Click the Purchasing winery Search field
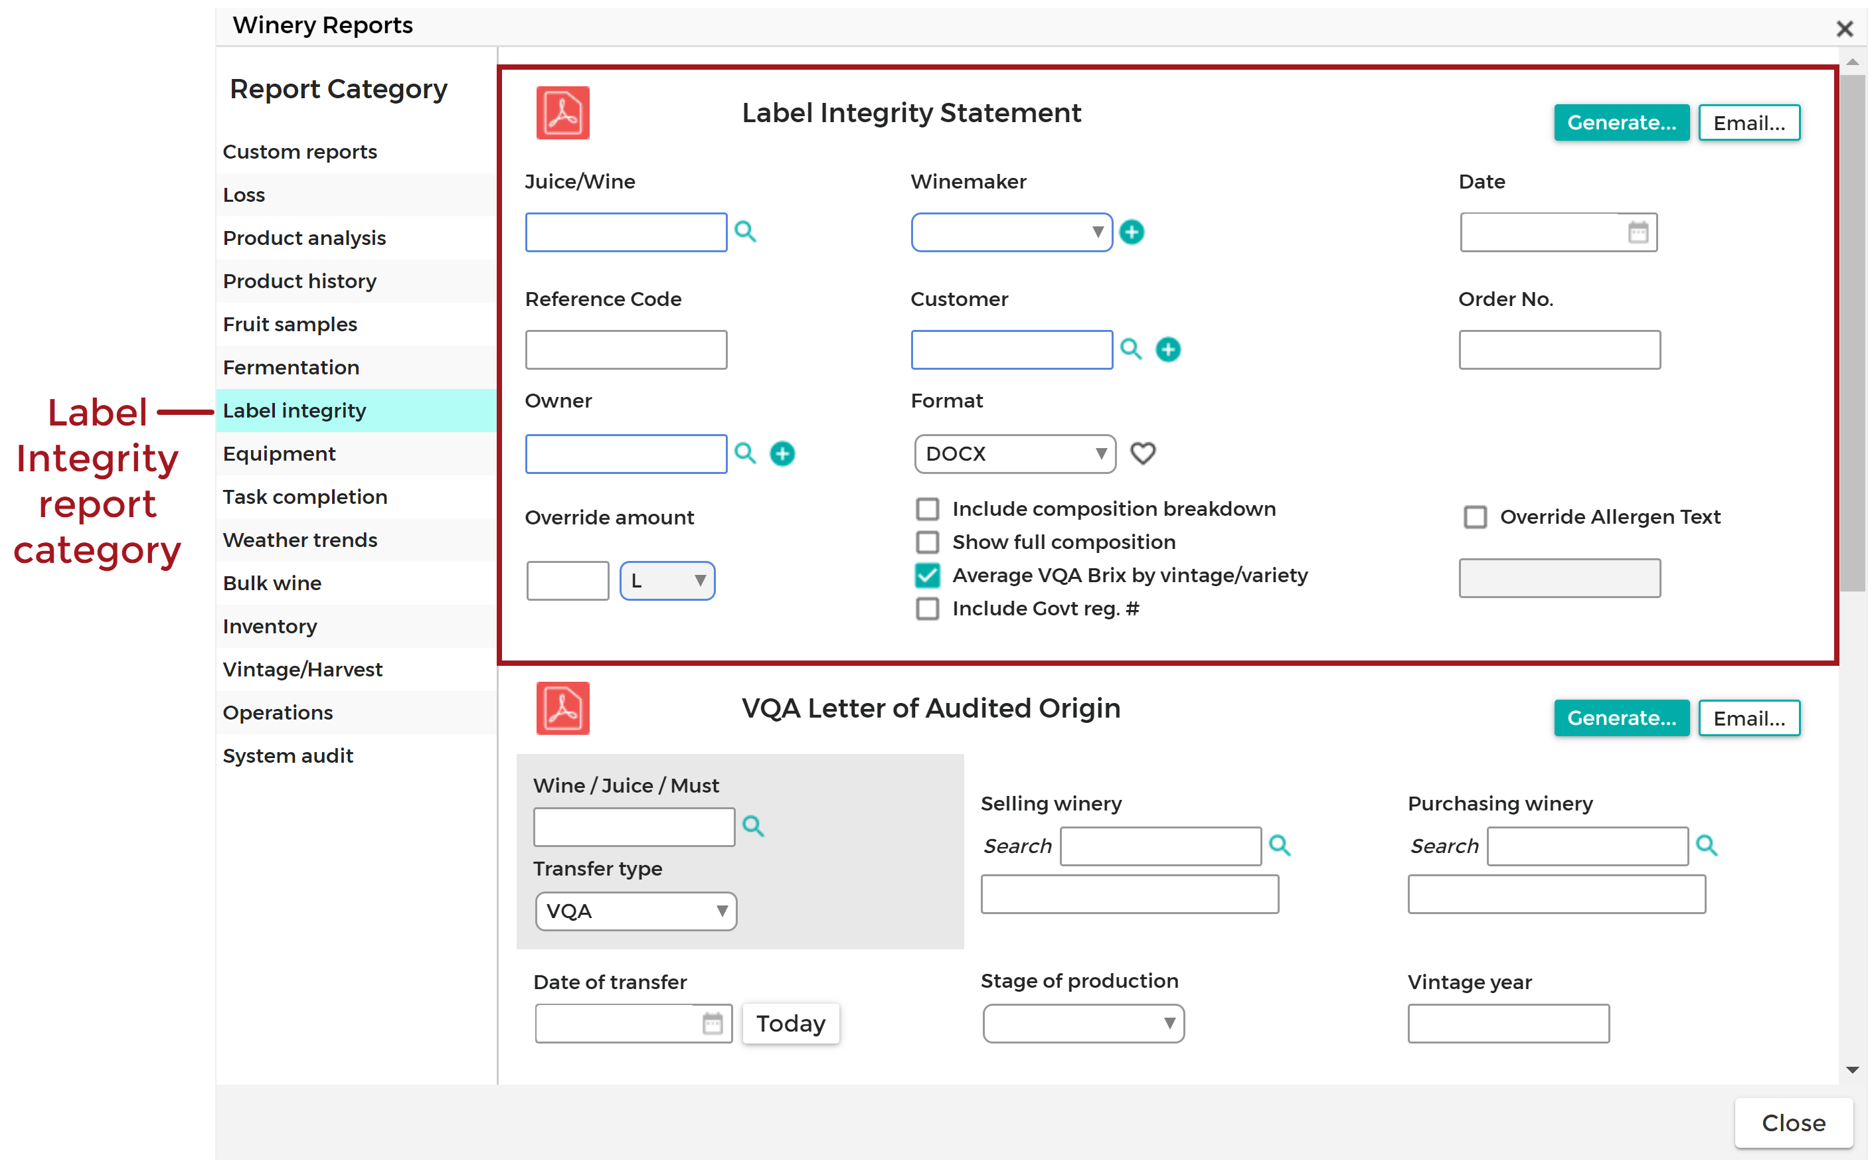Screen dimensions: 1868x1169 [x=1587, y=846]
